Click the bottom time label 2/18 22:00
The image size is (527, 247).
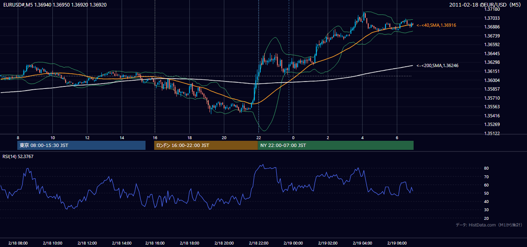point(259,243)
